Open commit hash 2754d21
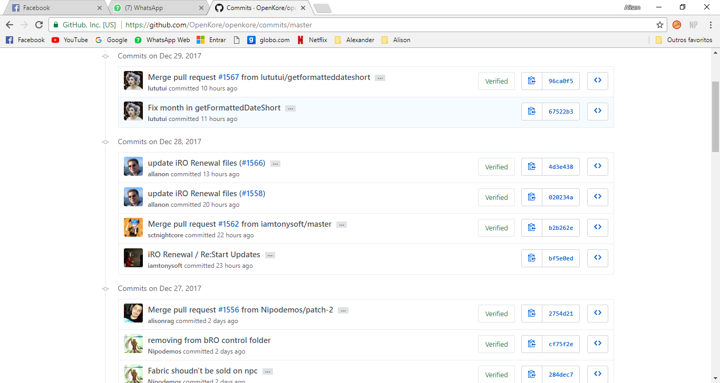The image size is (720, 383). click(x=561, y=314)
